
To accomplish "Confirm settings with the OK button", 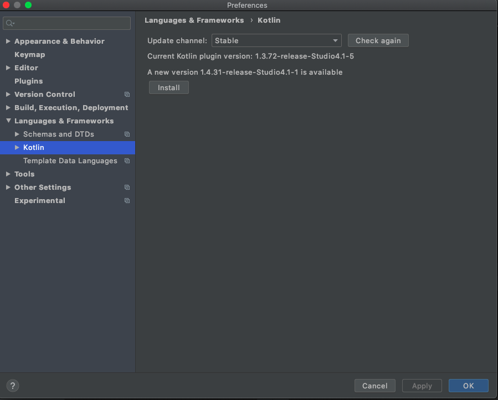I will pyautogui.click(x=468, y=386).
